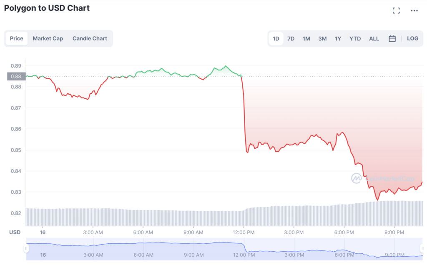Open the calendar date range picker

coord(392,39)
